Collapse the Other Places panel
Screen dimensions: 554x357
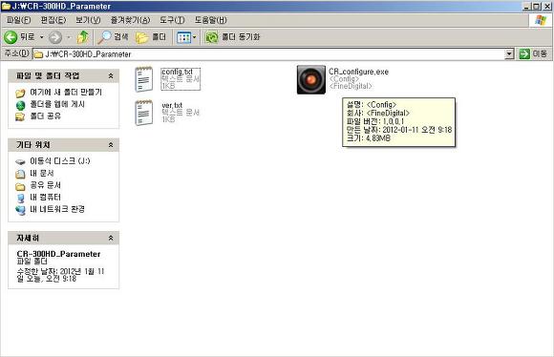[x=111, y=145]
